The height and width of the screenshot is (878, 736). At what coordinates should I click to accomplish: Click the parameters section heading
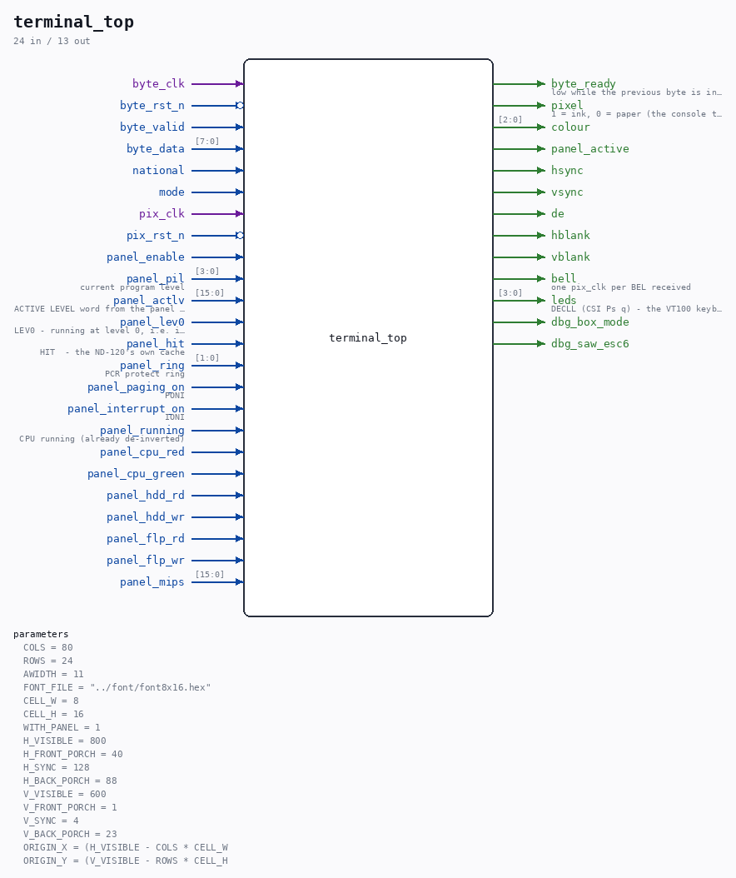41,634
